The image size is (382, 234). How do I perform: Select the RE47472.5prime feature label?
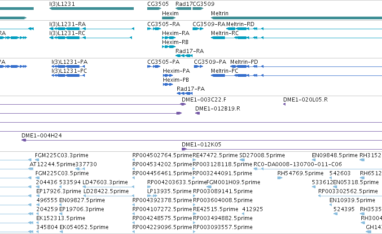tap(215, 155)
